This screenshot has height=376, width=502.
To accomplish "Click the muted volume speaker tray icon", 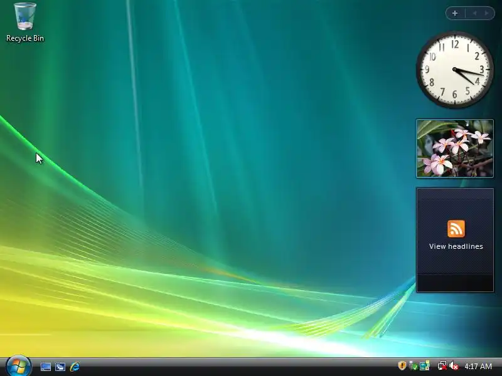I will (x=454, y=365).
